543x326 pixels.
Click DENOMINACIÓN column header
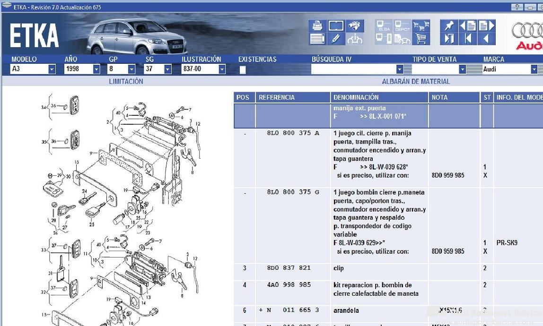(x=379, y=97)
